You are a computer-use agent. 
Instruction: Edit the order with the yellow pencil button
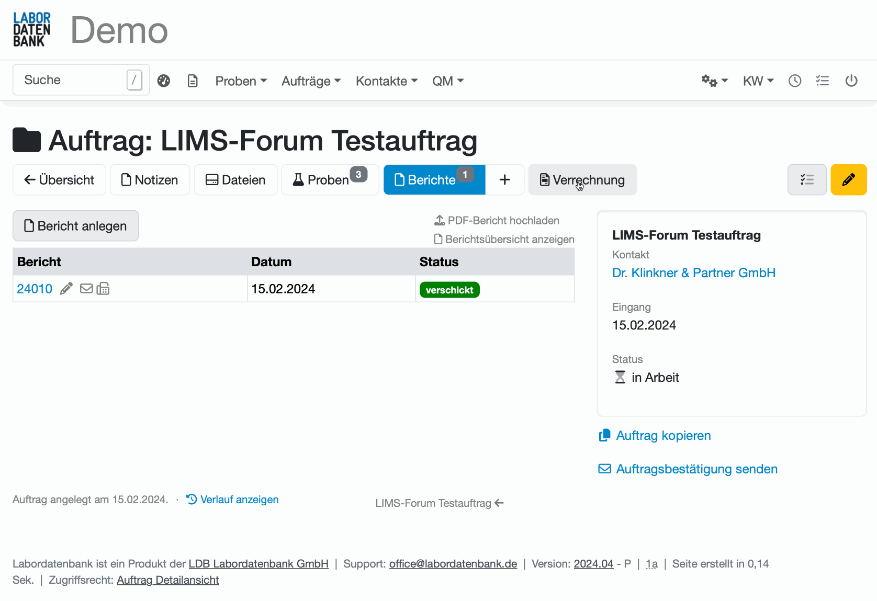pos(848,179)
